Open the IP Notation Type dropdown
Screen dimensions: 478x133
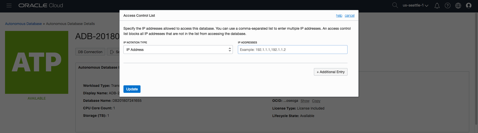pos(178,50)
